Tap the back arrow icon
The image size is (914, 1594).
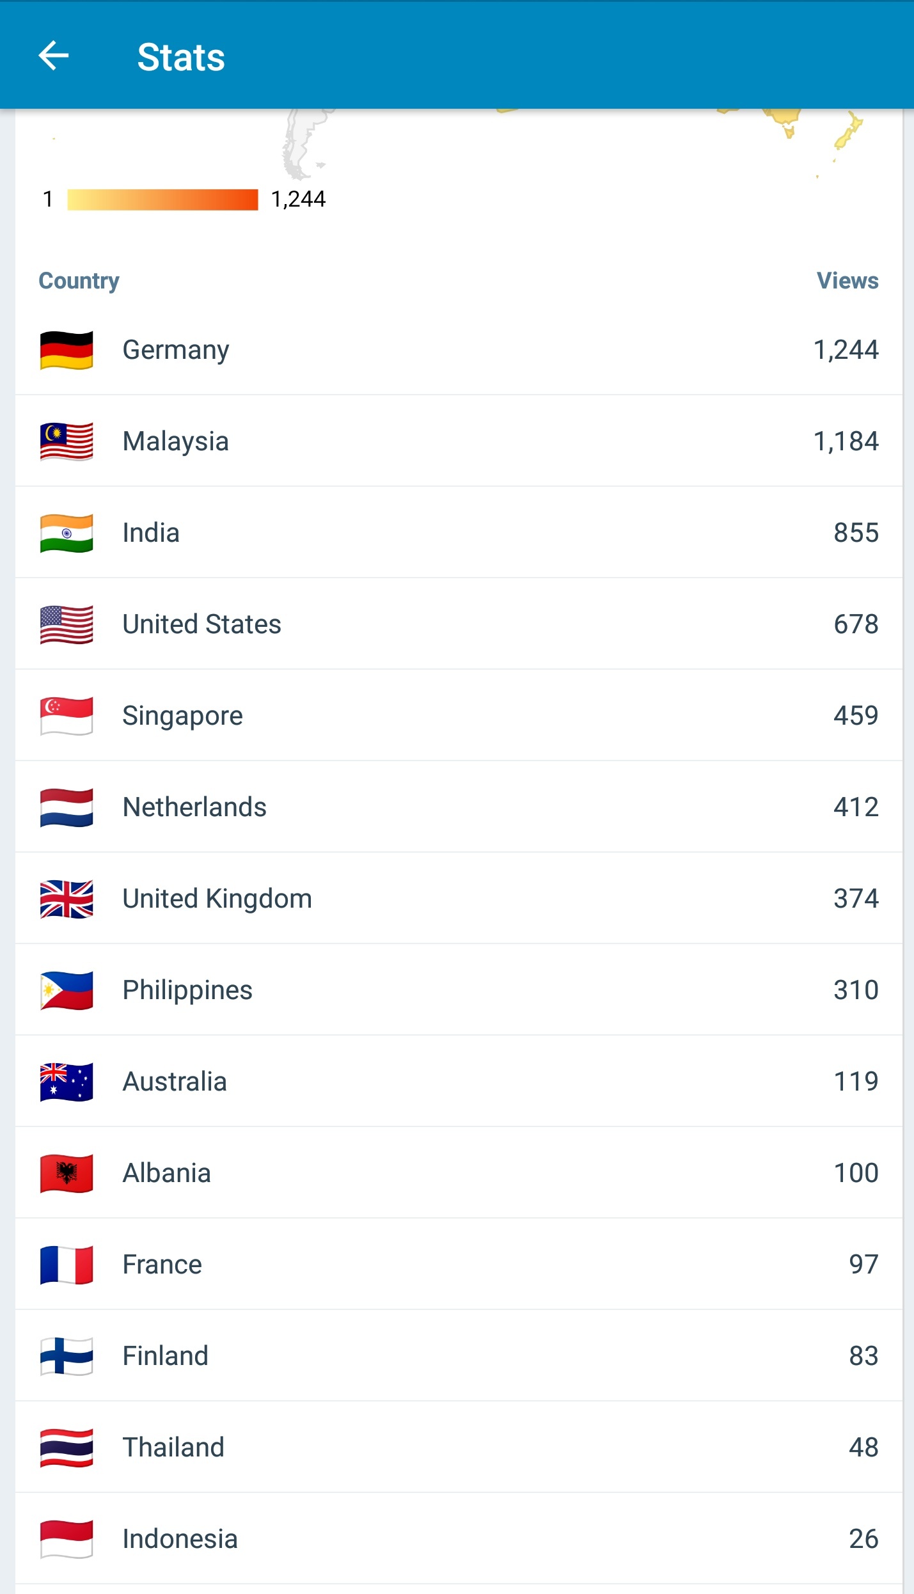click(x=54, y=56)
